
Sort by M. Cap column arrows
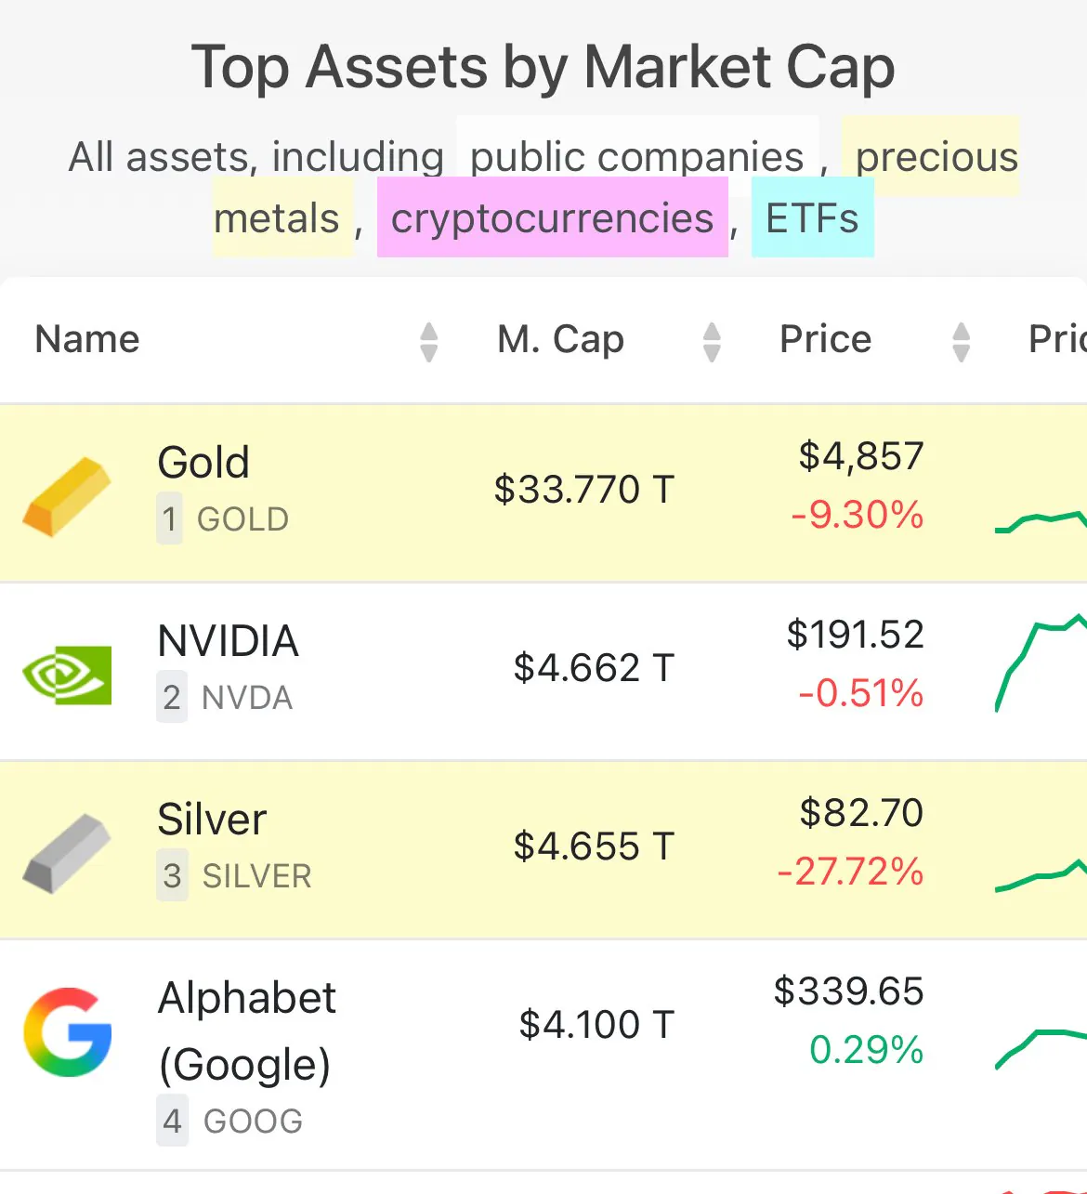tap(712, 341)
